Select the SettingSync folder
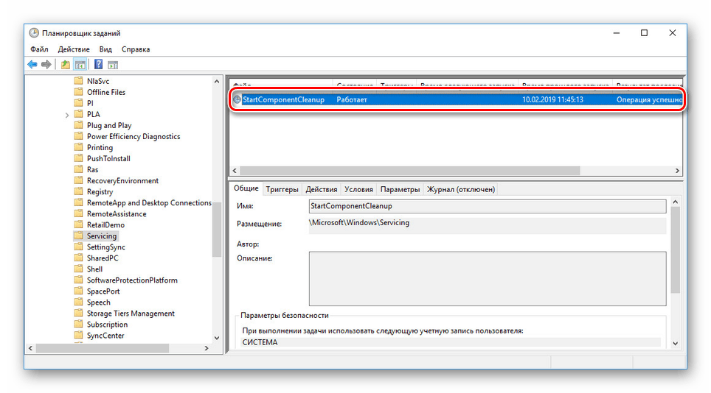 106,247
